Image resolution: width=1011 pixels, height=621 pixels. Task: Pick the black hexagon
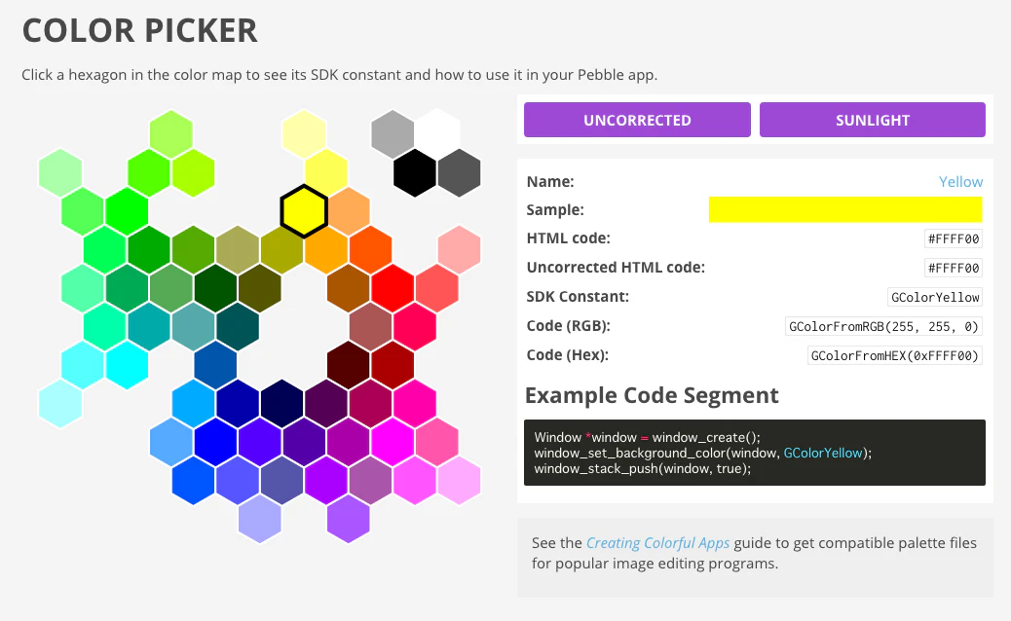coord(415,172)
